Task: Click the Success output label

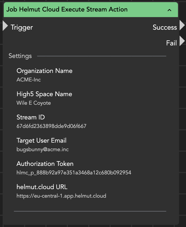Action: pos(165,27)
